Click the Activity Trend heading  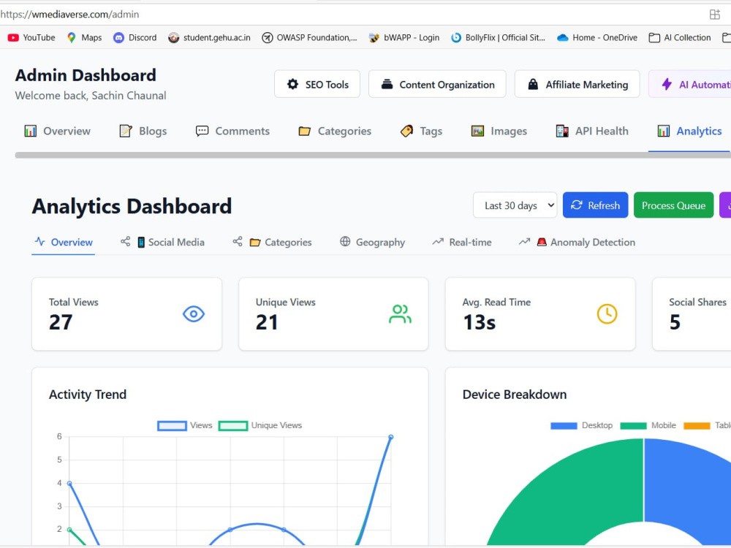[x=88, y=395]
